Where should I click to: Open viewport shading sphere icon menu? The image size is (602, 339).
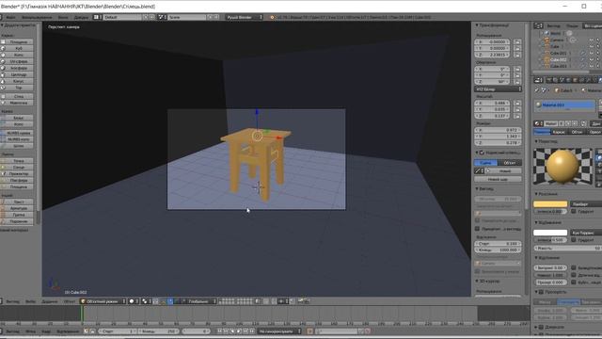133,301
